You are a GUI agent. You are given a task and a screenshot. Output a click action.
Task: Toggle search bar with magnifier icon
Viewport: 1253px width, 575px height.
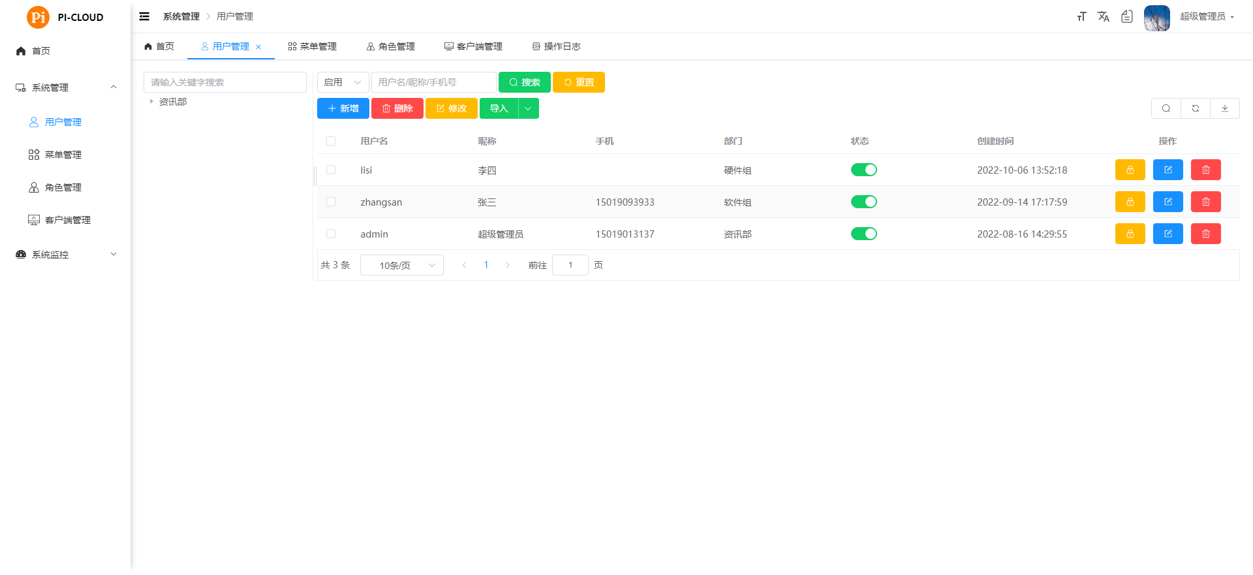coord(1166,108)
